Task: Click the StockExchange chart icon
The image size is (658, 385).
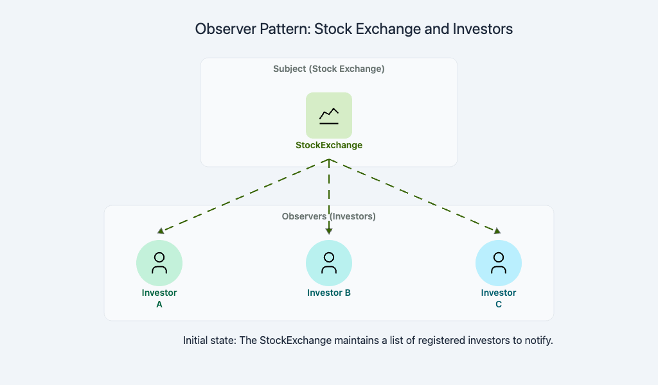Action: (328, 116)
